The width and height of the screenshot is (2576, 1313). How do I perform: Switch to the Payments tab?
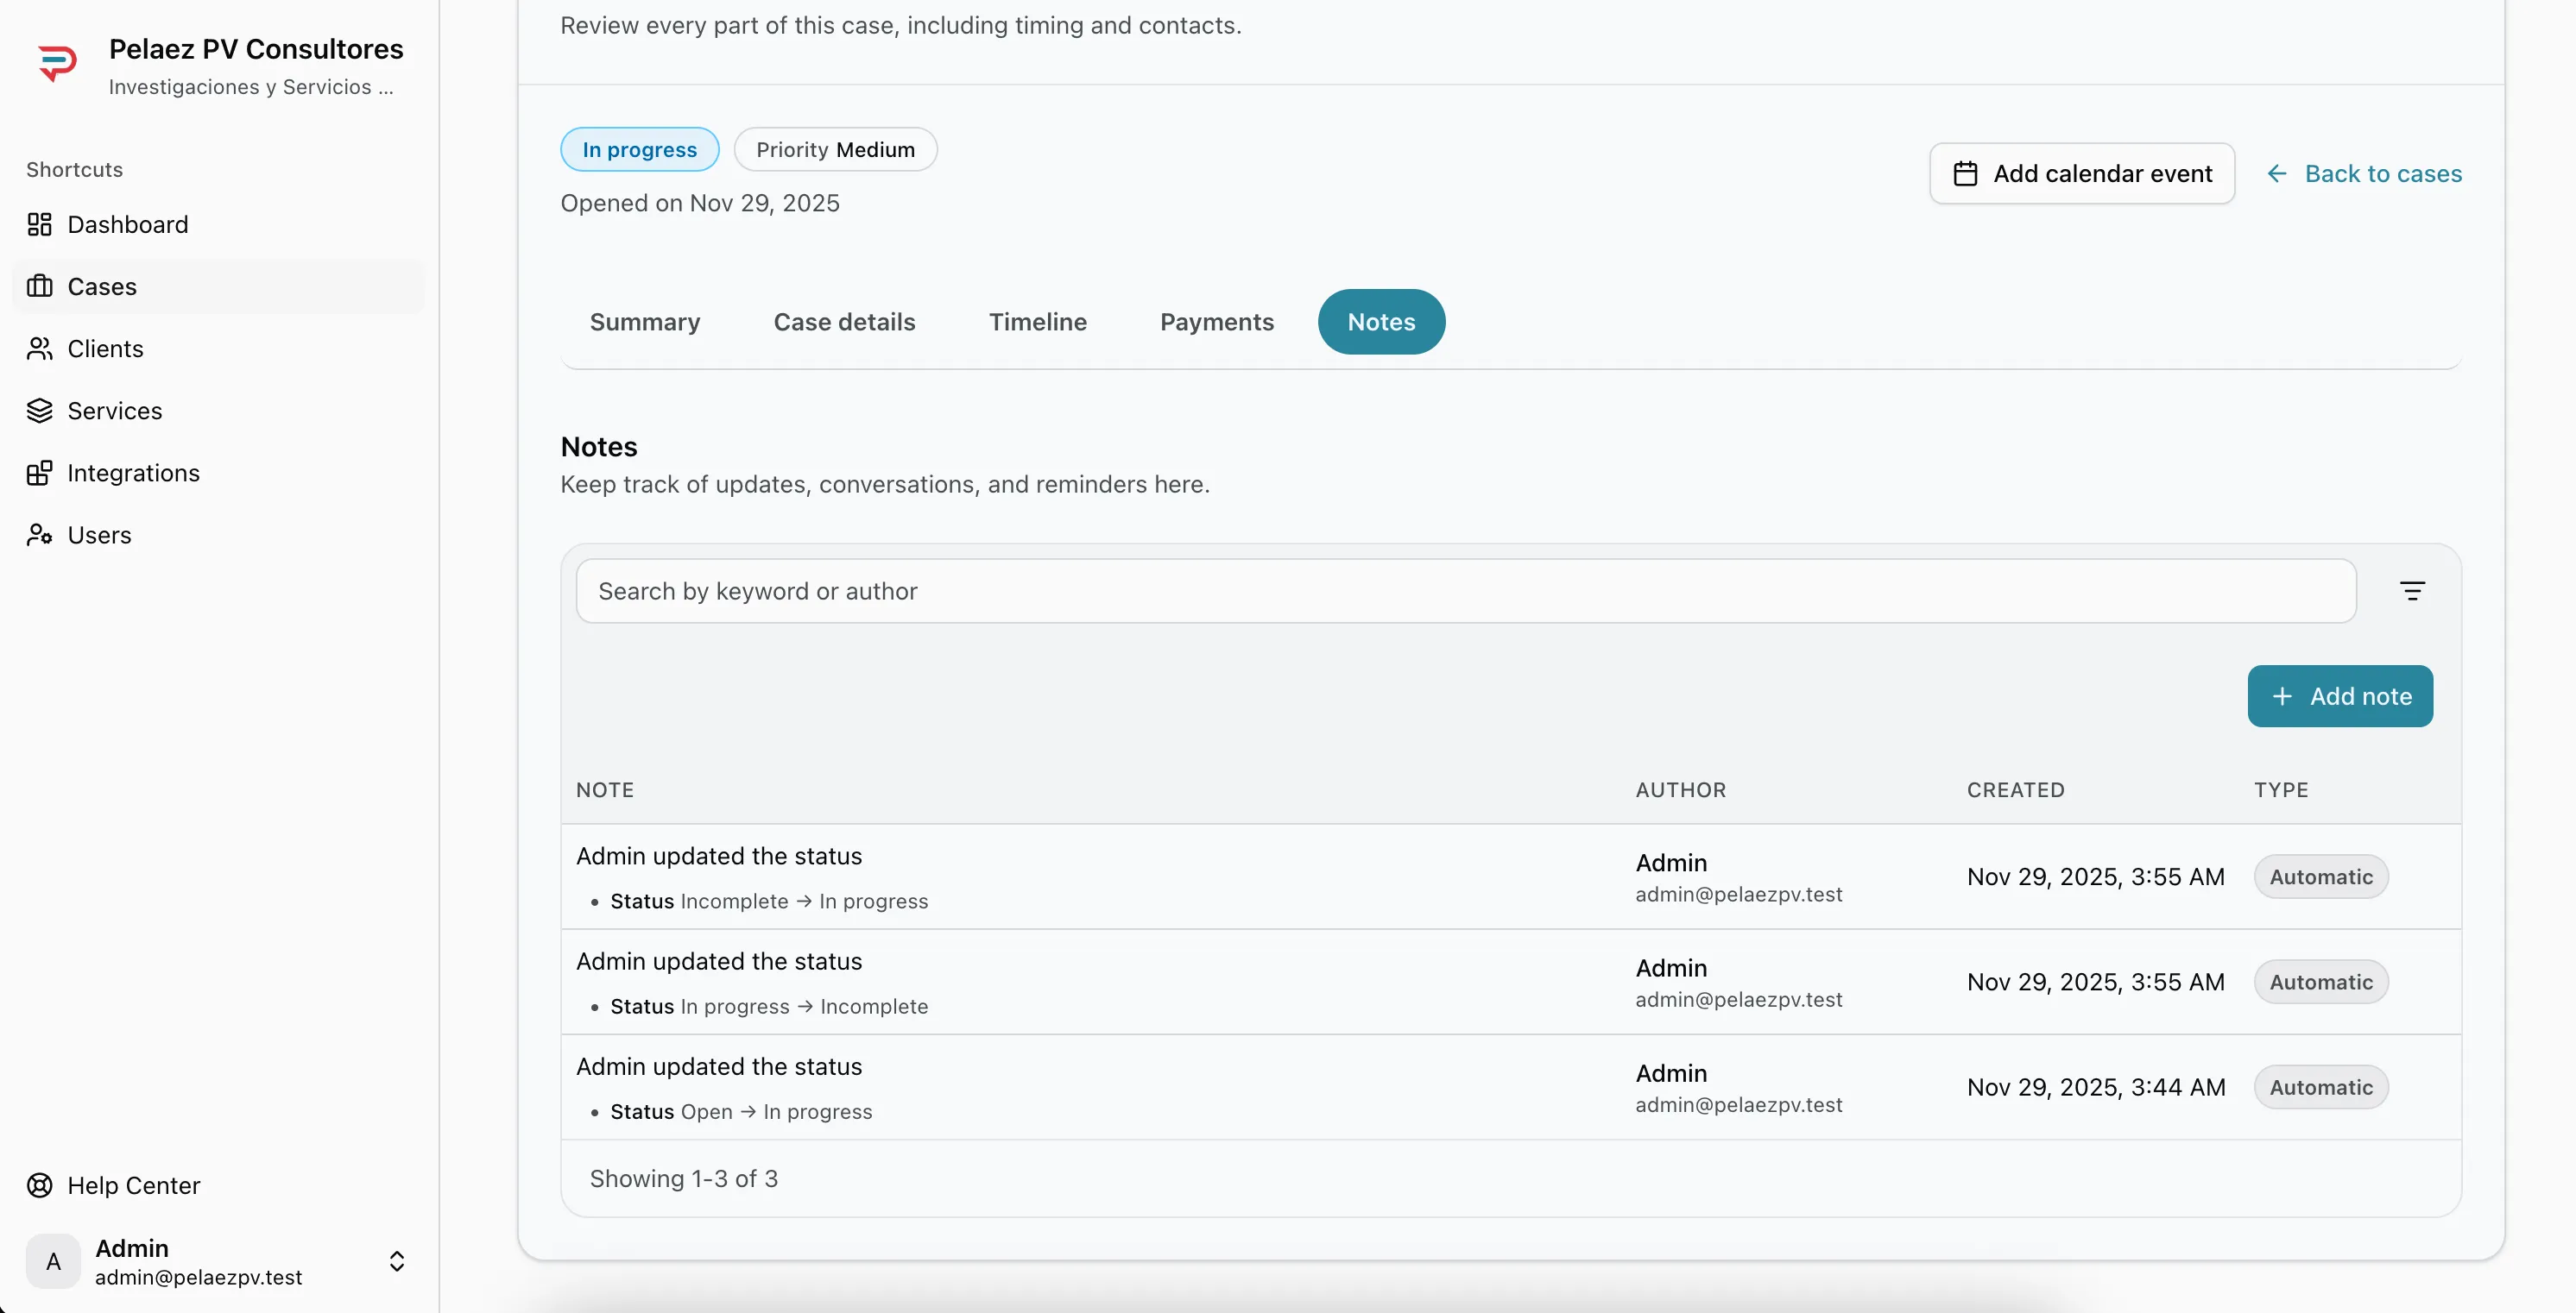tap(1216, 322)
